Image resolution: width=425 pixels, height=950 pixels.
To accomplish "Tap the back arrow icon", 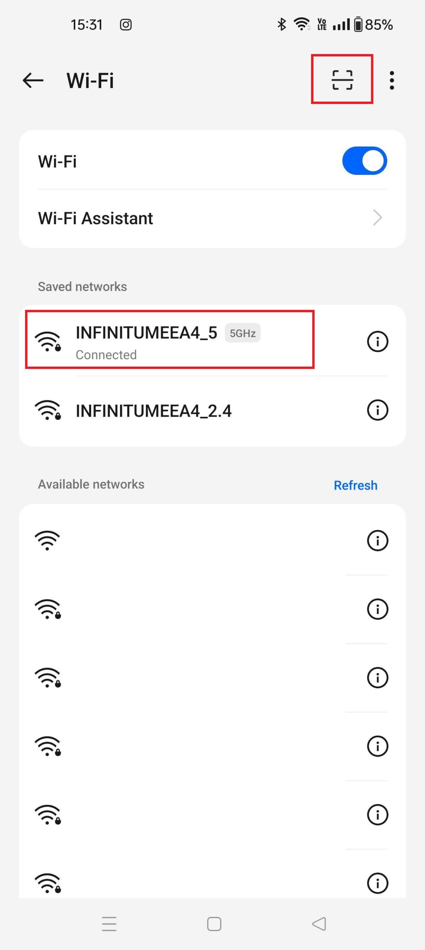I will 33,80.
